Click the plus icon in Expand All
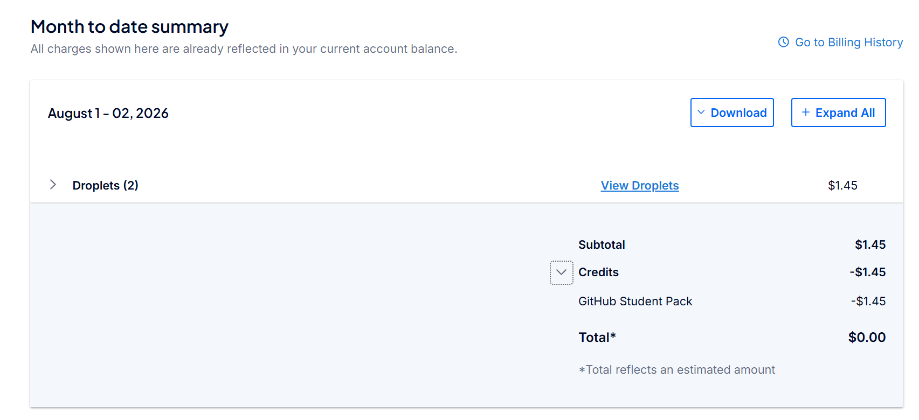Screen dimensions: 919x420 pos(806,112)
